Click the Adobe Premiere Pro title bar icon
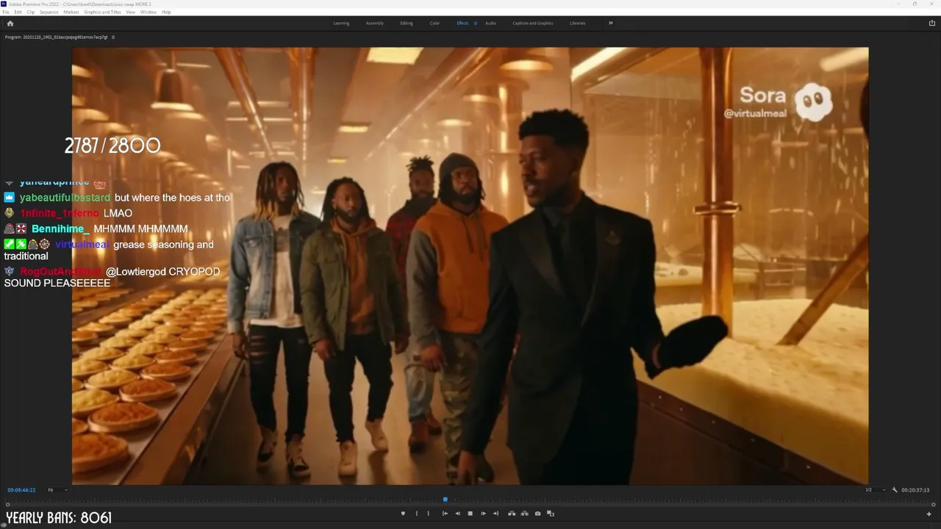Screen dimensions: 941x529 click(4, 4)
